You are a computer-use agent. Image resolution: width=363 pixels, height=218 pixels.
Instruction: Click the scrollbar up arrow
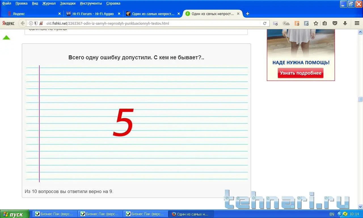pyautogui.click(x=360, y=32)
